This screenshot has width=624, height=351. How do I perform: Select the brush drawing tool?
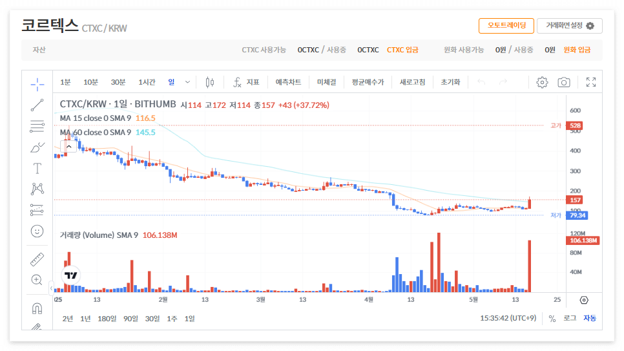point(37,147)
